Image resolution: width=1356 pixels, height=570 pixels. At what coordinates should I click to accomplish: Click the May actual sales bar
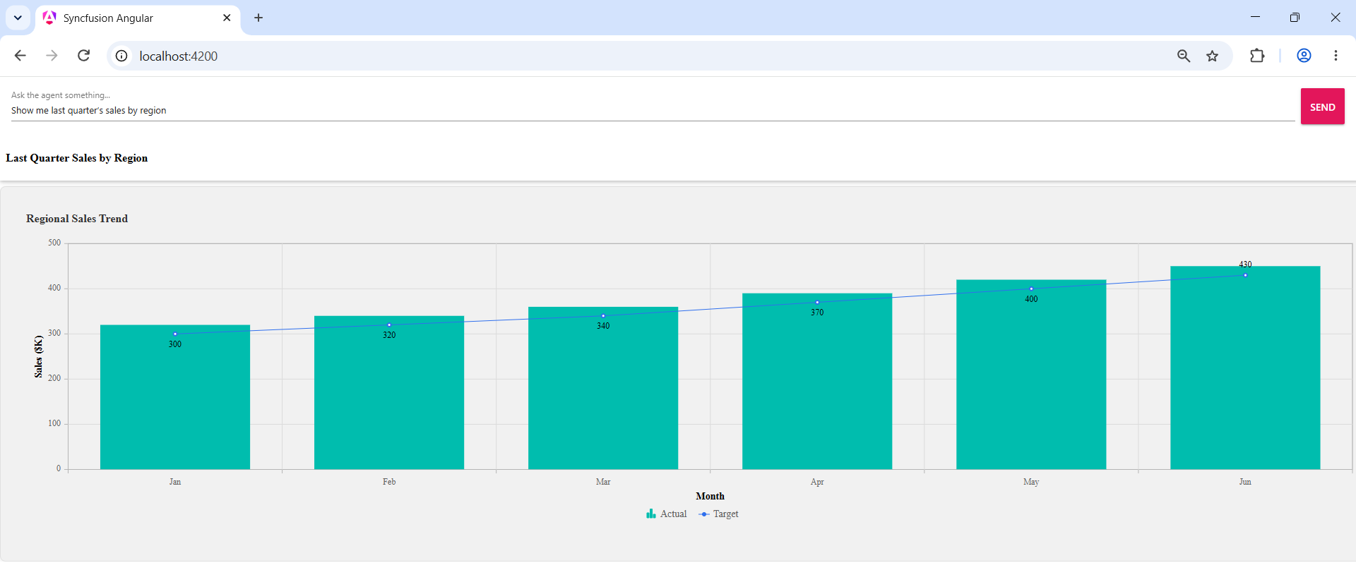[x=1031, y=375]
